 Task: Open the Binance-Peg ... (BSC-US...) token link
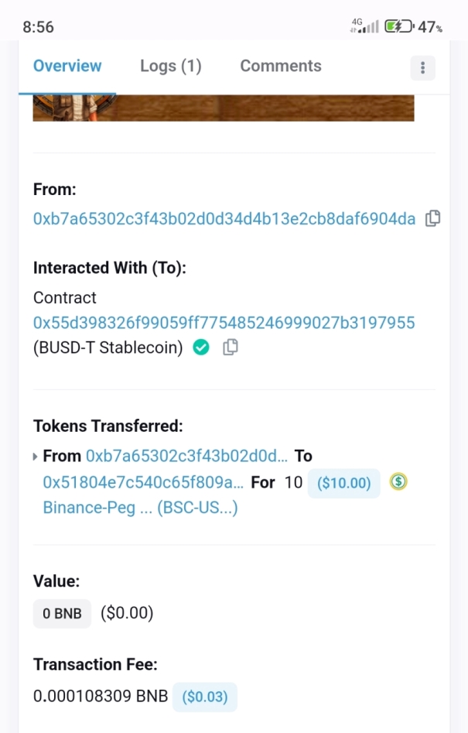coord(140,509)
